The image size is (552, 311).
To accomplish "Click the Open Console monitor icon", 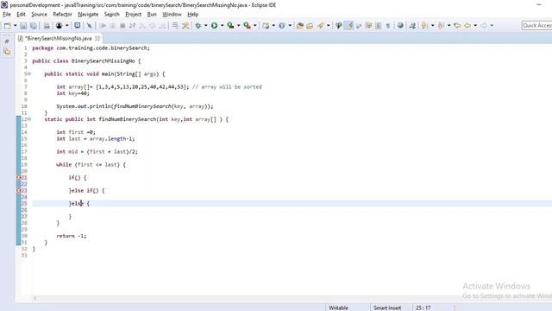I will click(x=78, y=25).
